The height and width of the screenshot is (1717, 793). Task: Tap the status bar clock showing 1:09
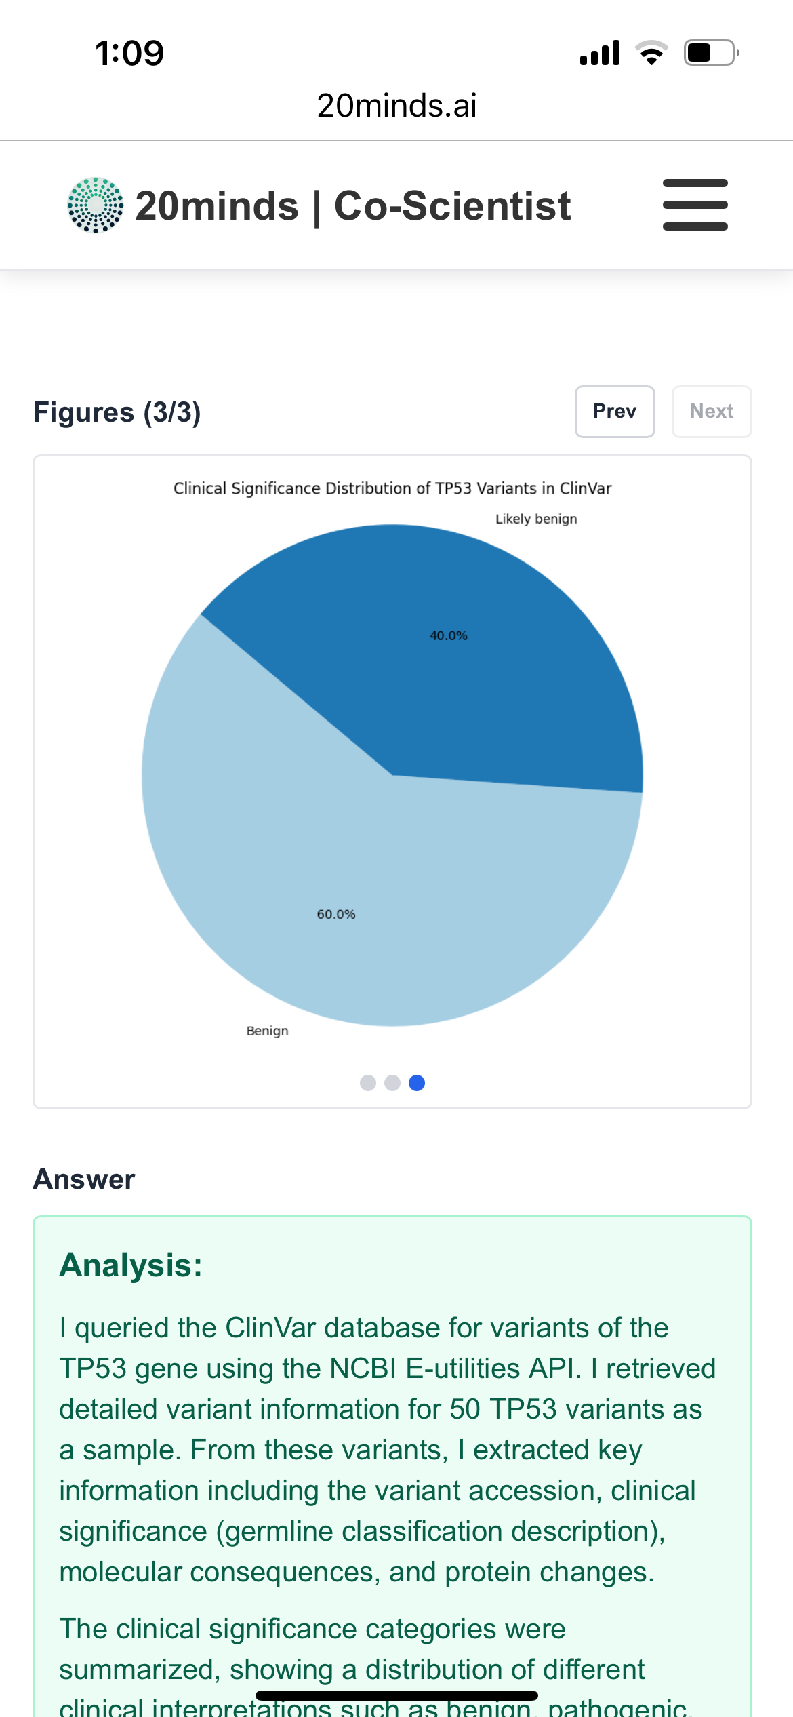pyautogui.click(x=129, y=53)
